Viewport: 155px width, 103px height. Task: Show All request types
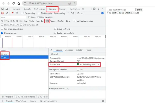(2, 21)
